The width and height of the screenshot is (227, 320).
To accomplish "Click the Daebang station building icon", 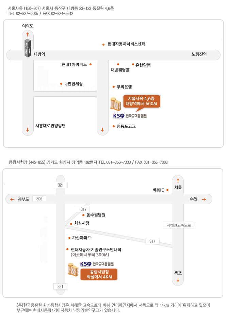I will (x=28, y=48).
